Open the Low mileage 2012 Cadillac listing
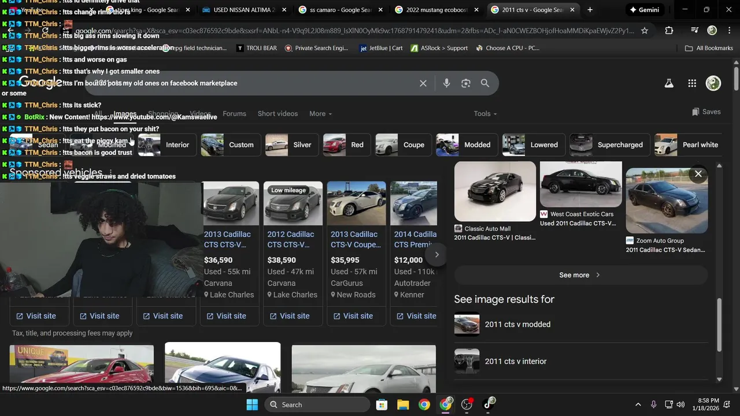 (293, 240)
